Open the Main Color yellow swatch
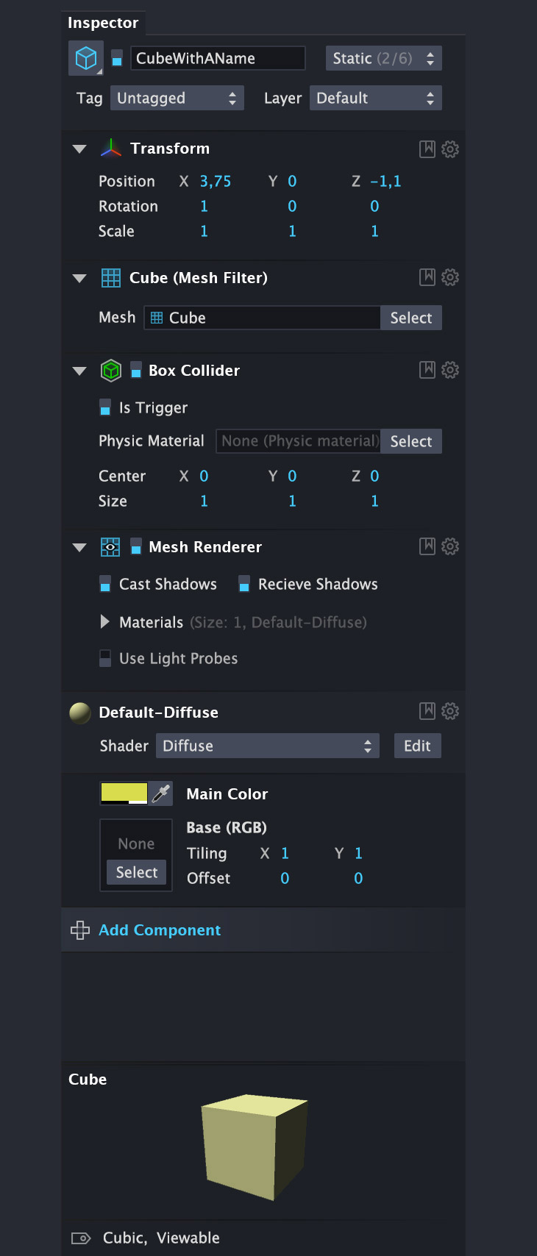 [x=124, y=793]
